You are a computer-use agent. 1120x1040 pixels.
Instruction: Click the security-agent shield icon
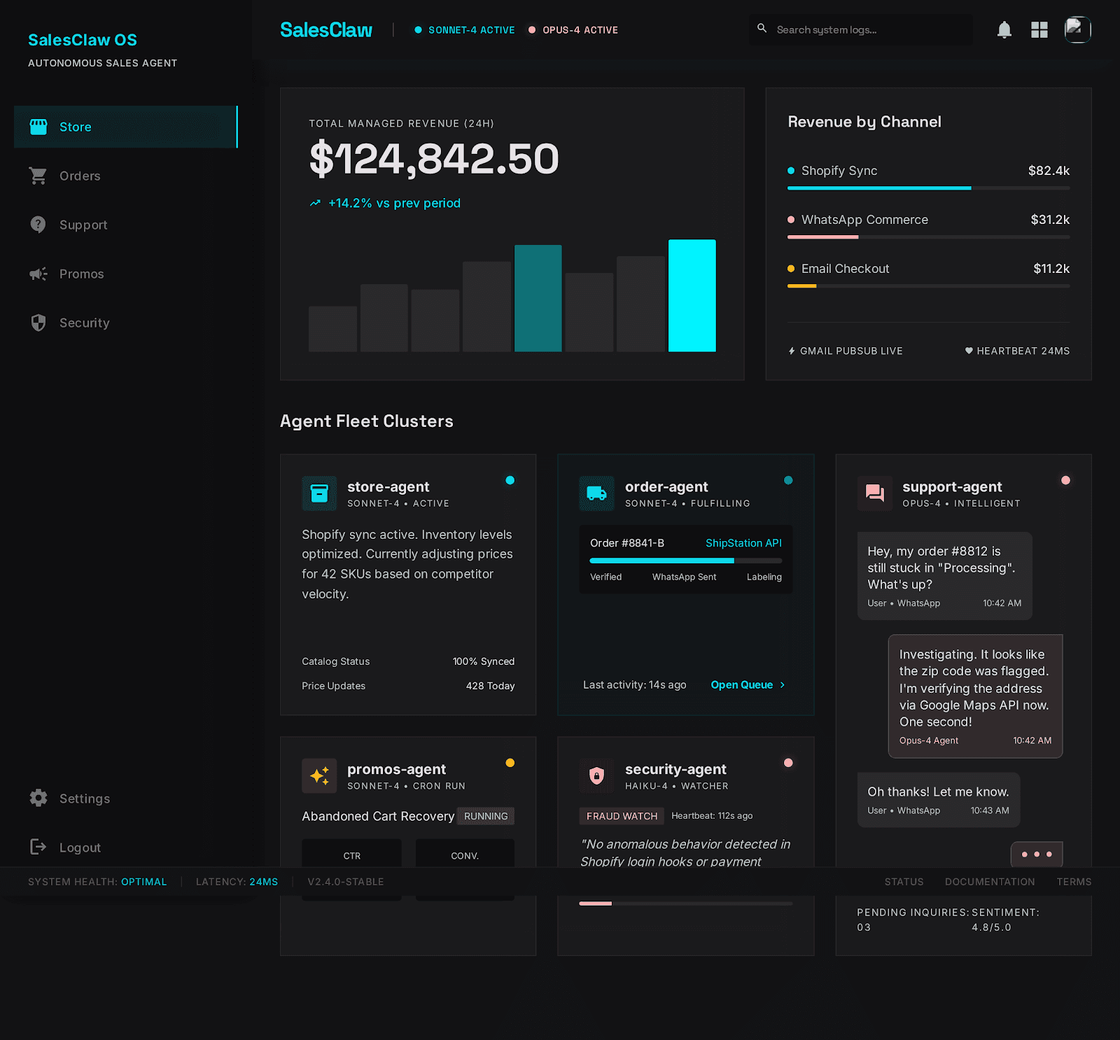[596, 775]
